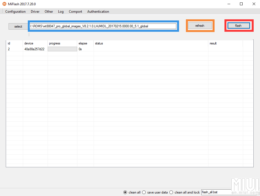Open the Other menu
260x196 pixels.
tap(49, 12)
